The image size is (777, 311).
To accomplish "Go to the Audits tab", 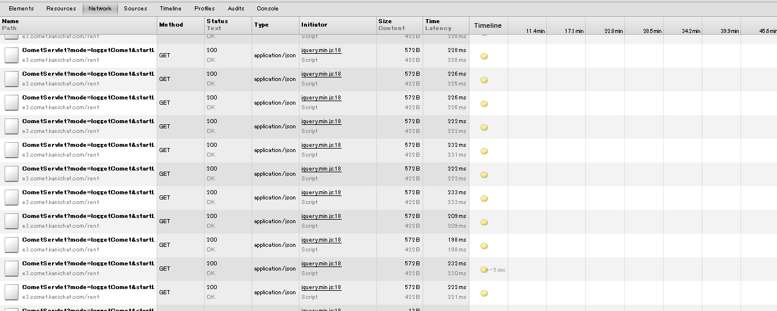I will (236, 9).
